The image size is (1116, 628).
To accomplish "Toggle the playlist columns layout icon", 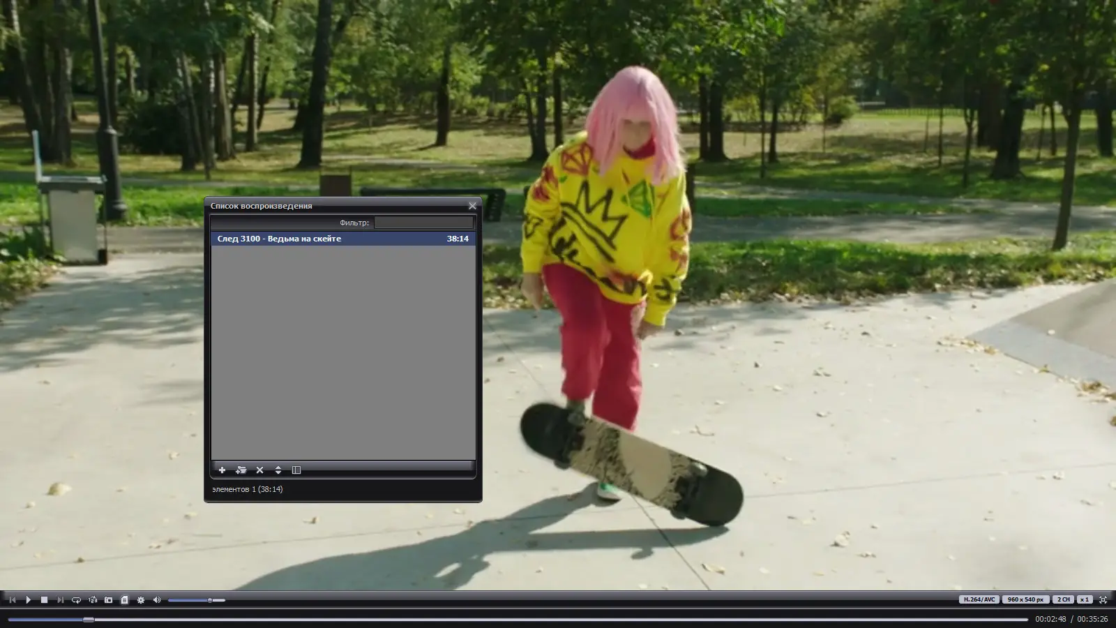I will click(296, 470).
